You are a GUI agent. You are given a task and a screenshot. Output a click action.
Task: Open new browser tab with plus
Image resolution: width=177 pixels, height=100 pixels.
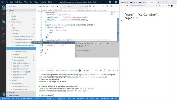click(158, 2)
